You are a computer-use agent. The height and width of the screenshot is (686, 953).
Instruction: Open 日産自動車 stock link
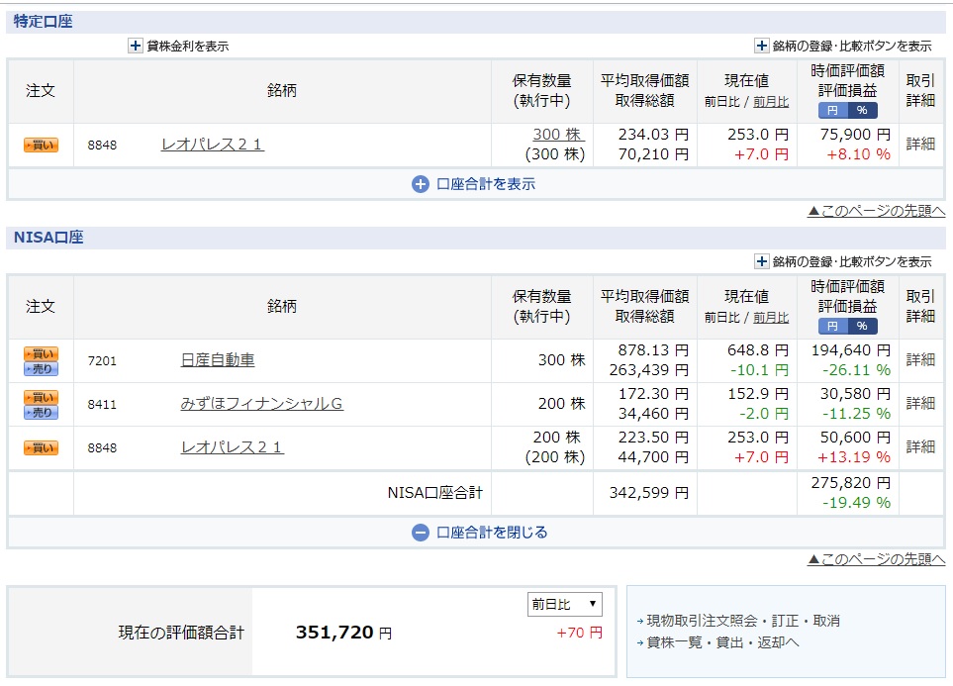218,360
